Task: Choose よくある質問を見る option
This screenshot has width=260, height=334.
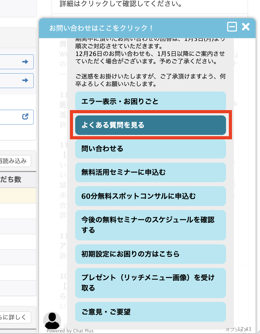Action: coord(150,125)
